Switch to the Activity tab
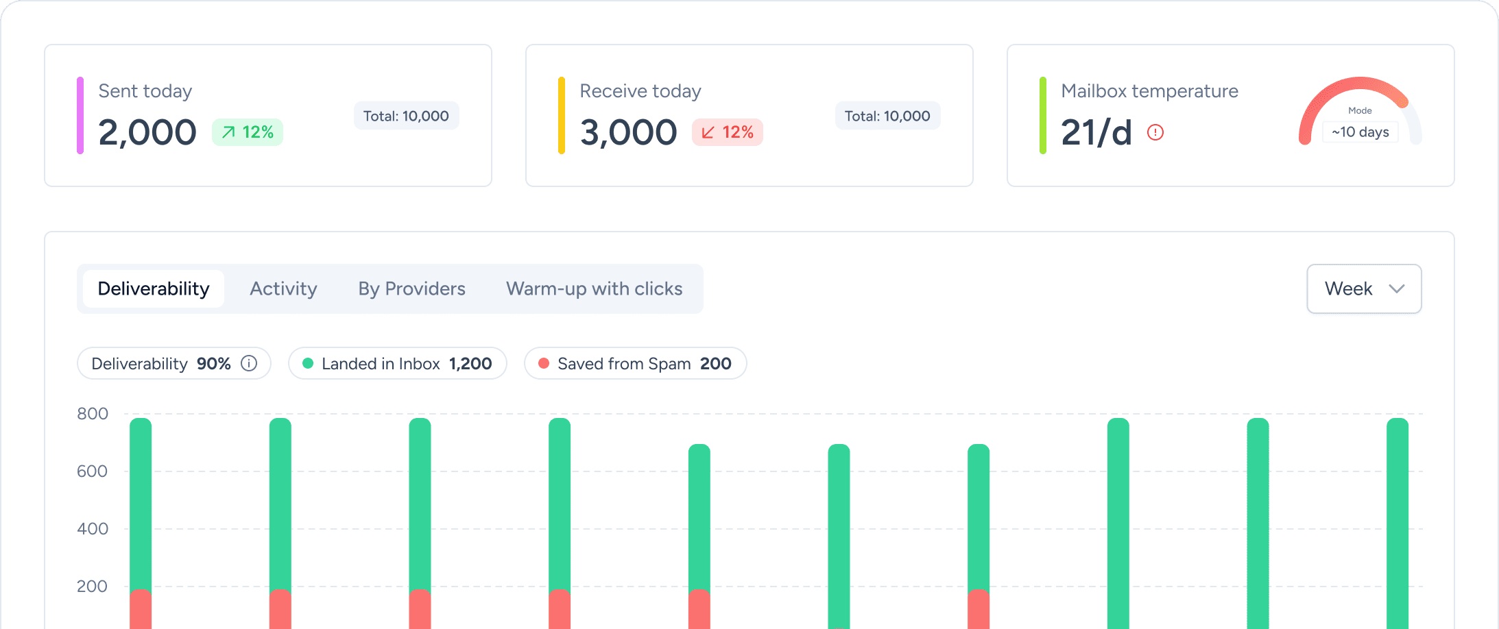The width and height of the screenshot is (1499, 629). [283, 288]
